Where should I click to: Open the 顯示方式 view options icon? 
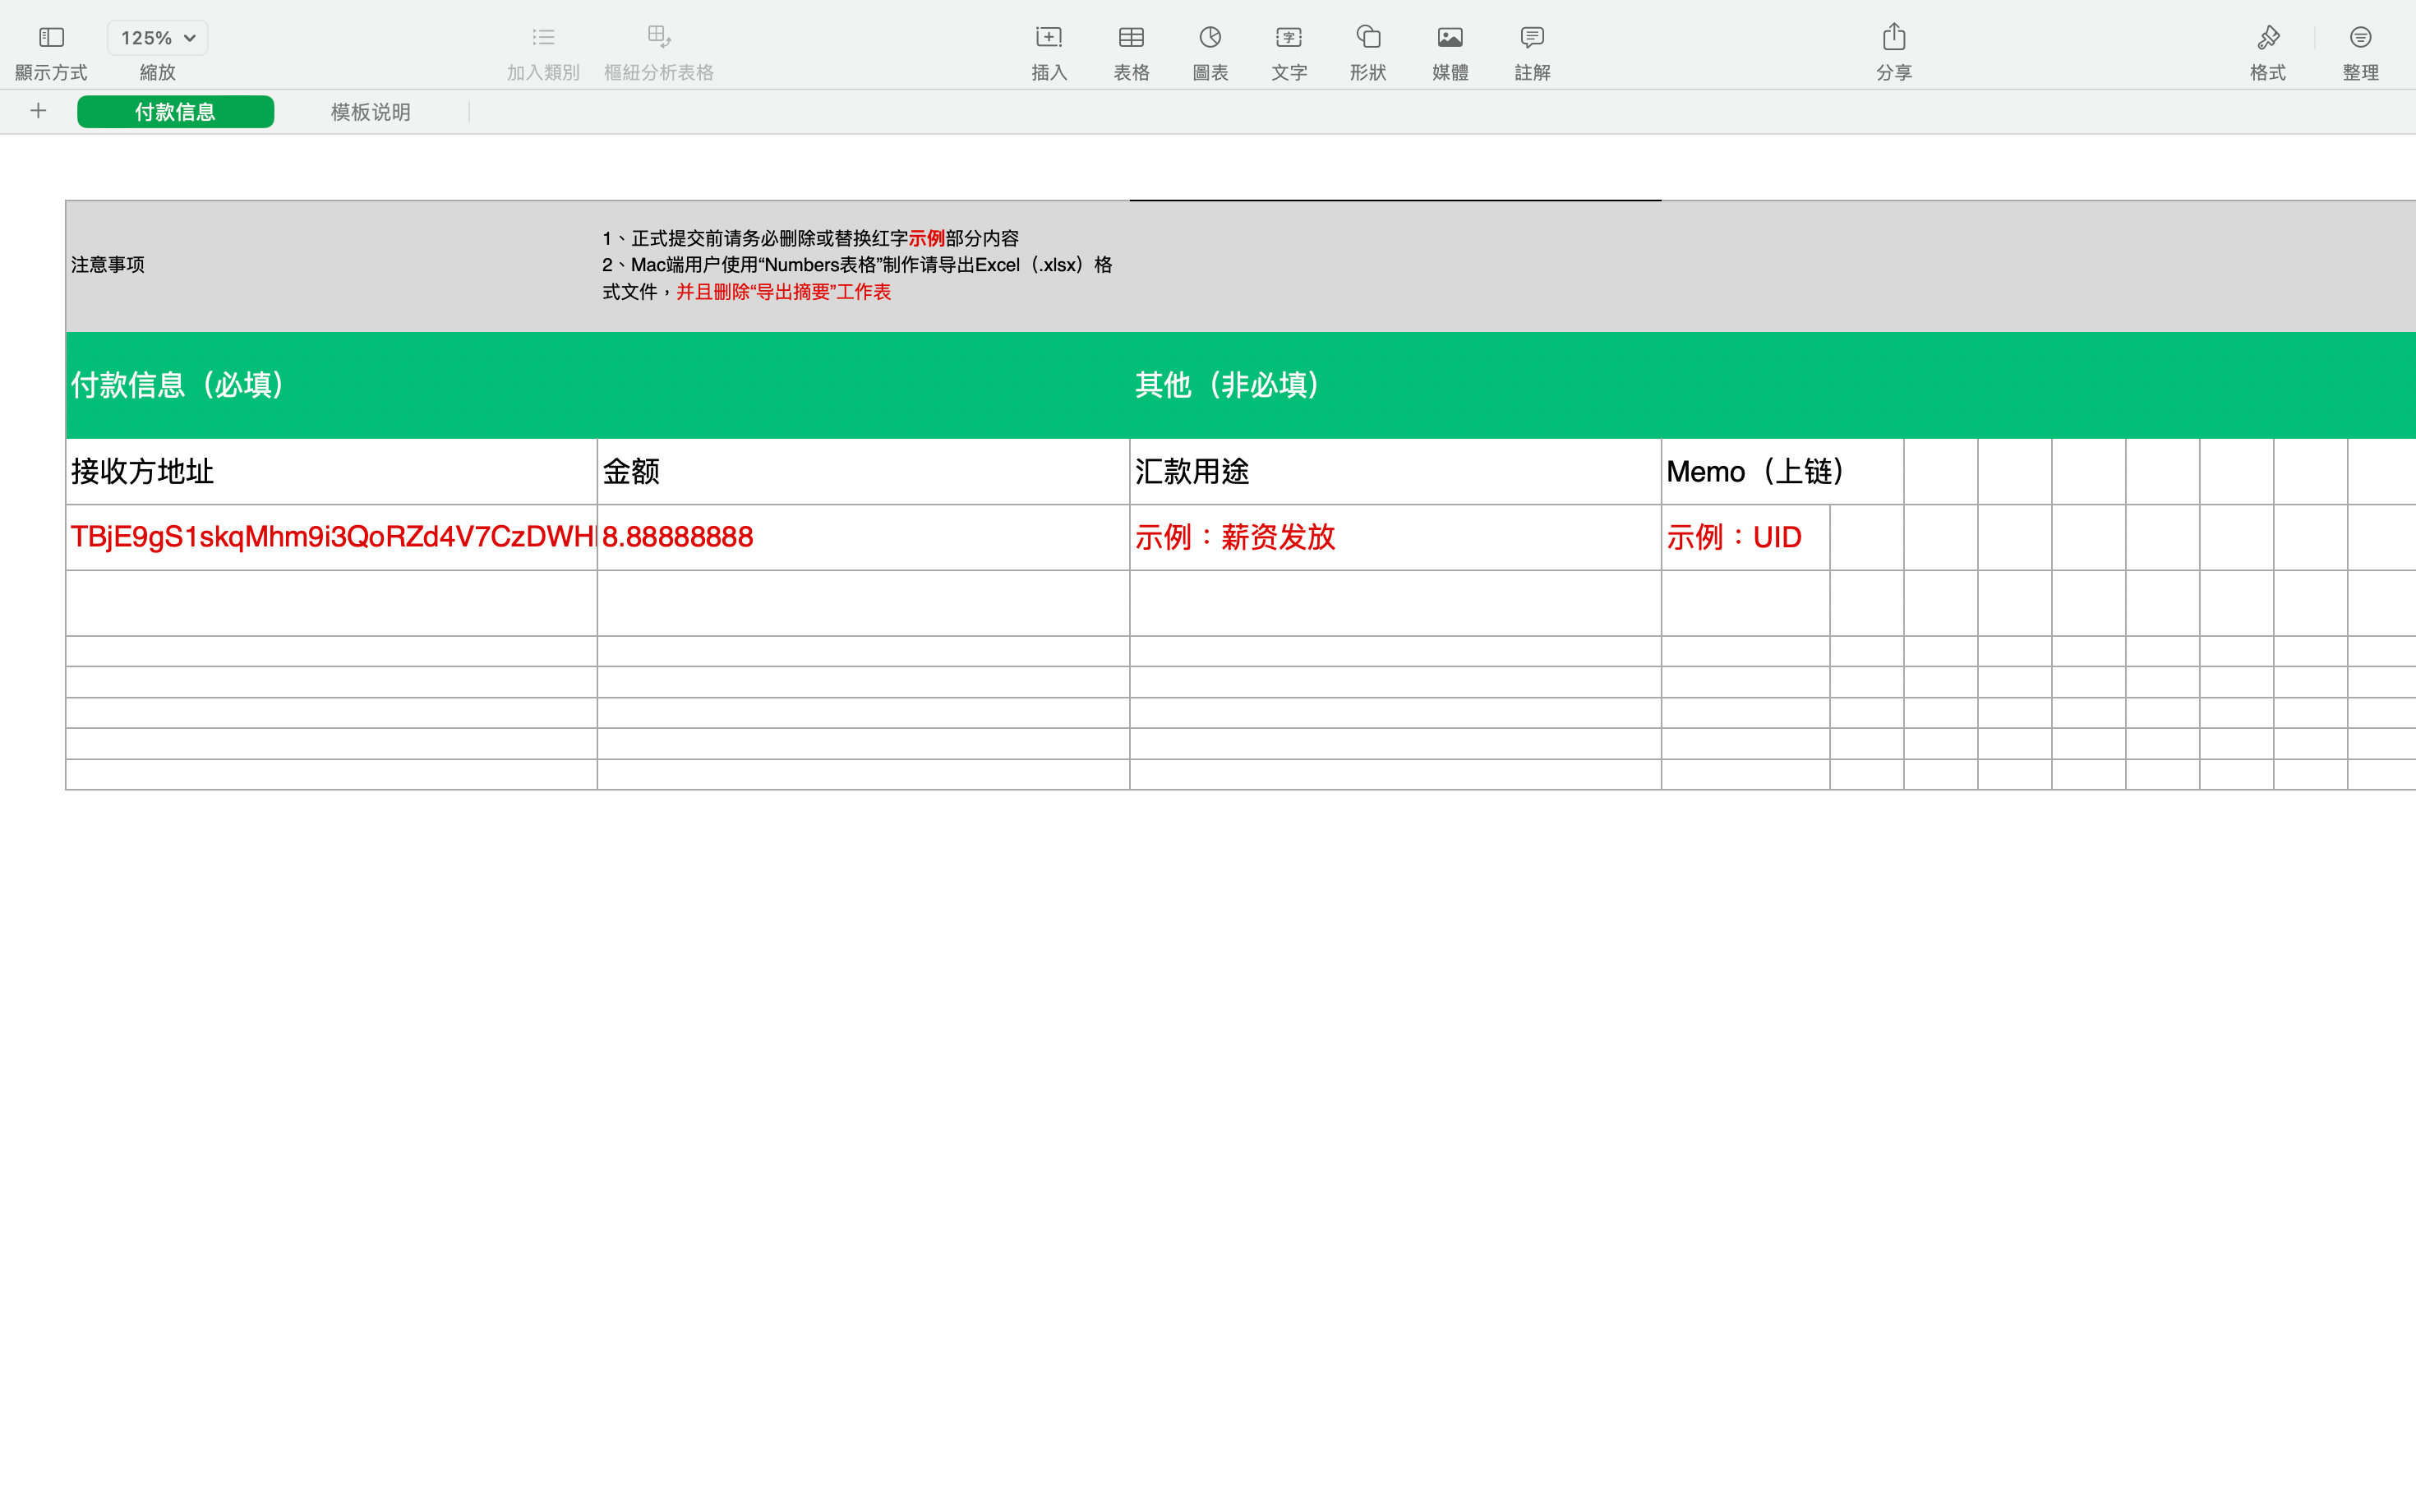tap(51, 38)
